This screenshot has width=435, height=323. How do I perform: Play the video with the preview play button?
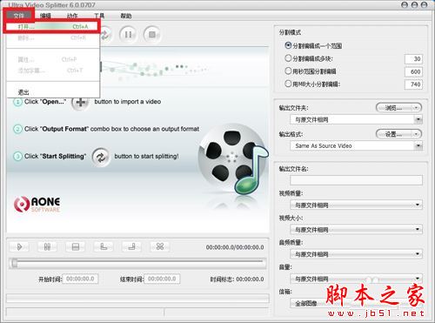[19, 246]
